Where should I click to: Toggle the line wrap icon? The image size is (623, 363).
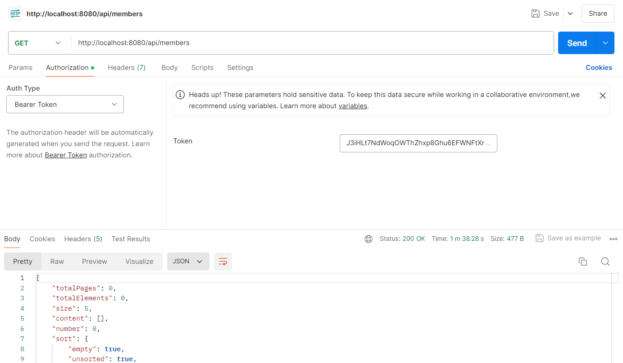coord(223,262)
